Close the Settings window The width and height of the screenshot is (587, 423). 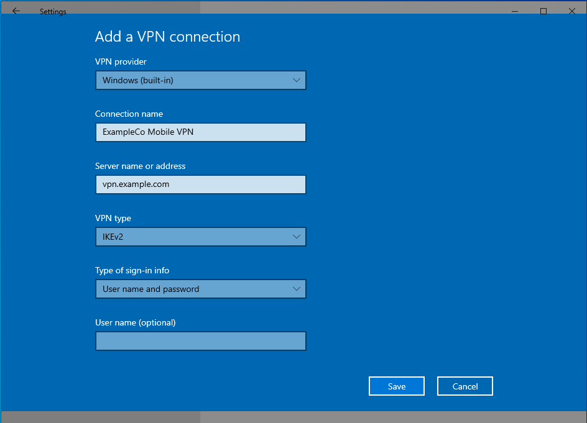pos(571,11)
